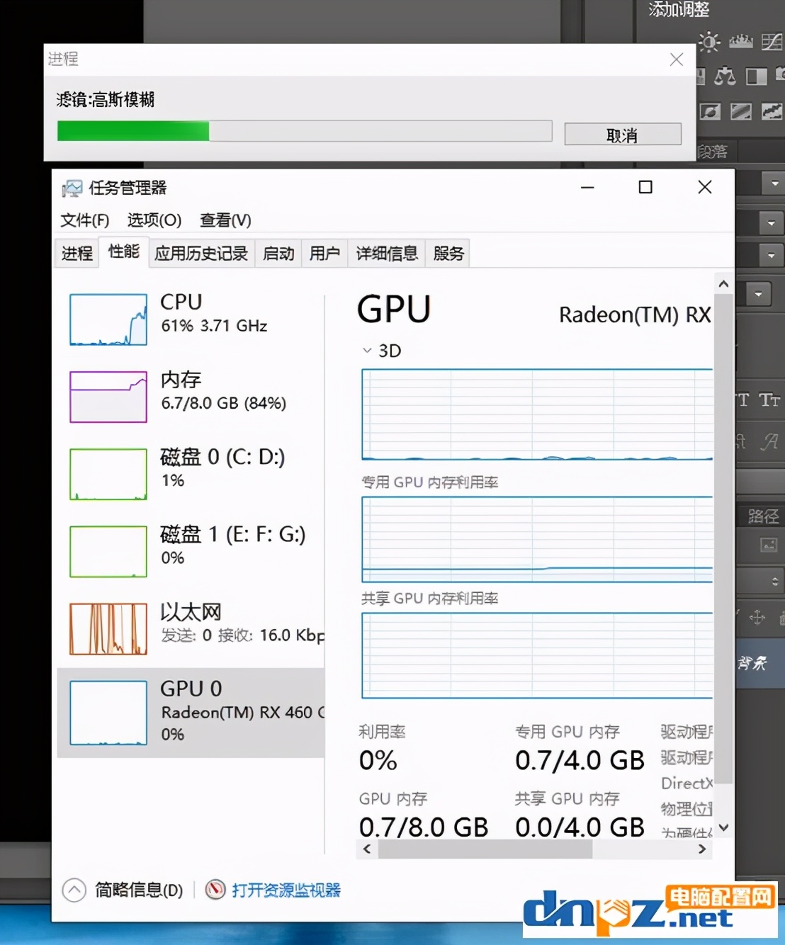Add a Levels adjustment layer

740,42
